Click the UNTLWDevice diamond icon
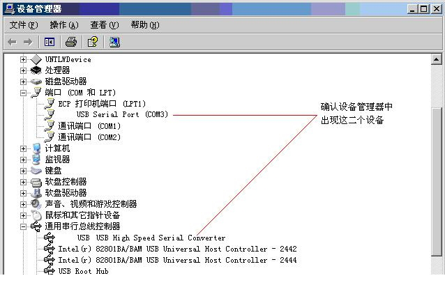This screenshot has height=285, width=445. click(36, 59)
